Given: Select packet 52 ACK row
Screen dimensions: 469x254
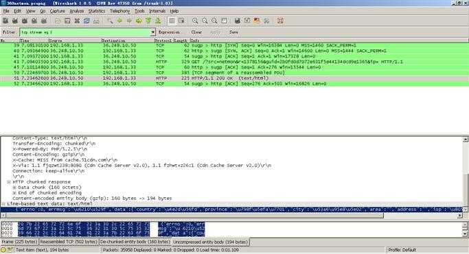Looking at the screenshot, I should point(235,84).
